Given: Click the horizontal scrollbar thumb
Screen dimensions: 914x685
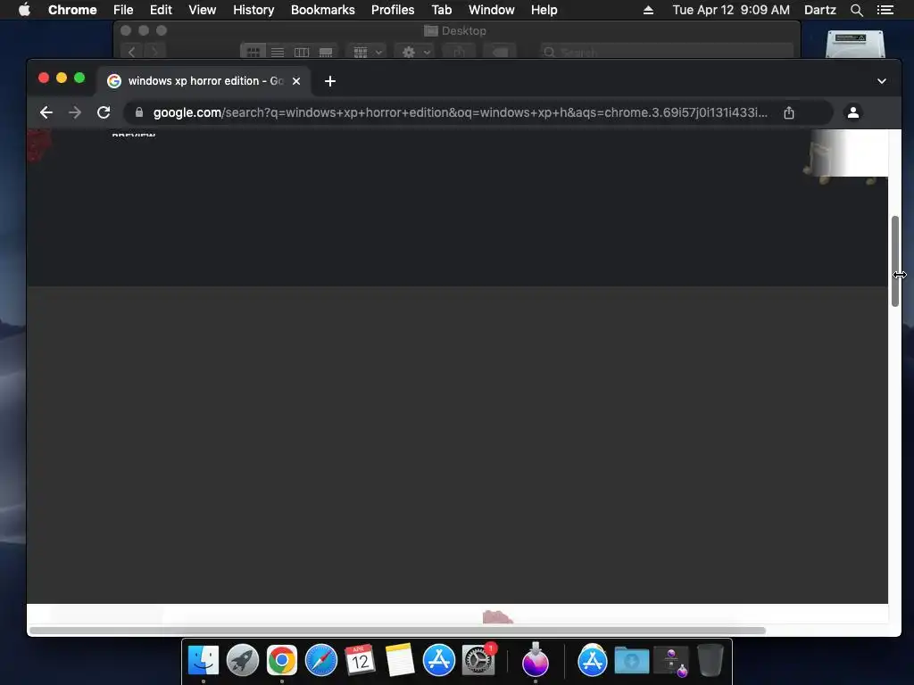Looking at the screenshot, I should coord(397,631).
